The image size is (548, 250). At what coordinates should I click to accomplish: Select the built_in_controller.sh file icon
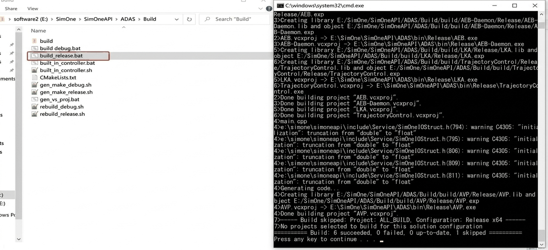34,70
